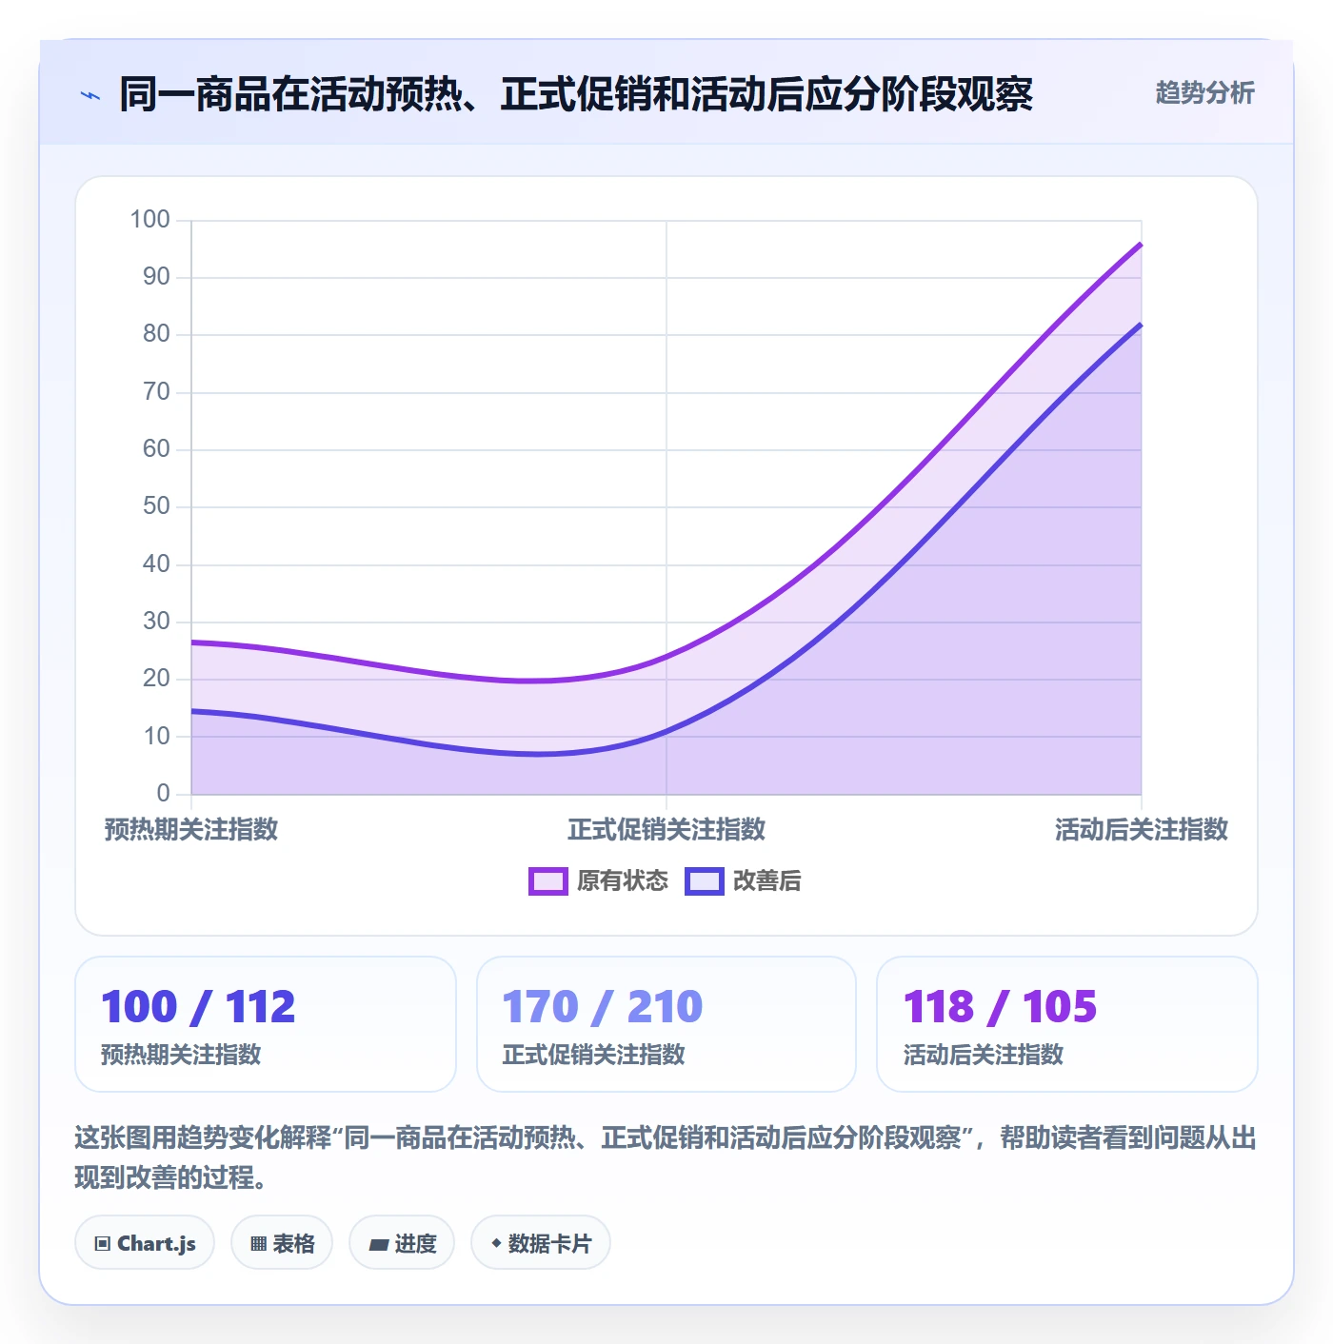Open the 170 / 210 正式促销关注指数 card
Viewport: 1333px width, 1344px height.
click(666, 1024)
